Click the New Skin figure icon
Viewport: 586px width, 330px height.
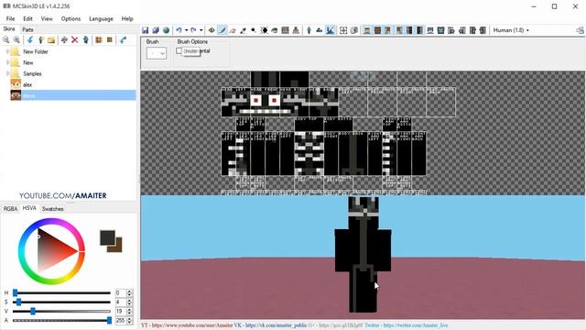click(40, 39)
